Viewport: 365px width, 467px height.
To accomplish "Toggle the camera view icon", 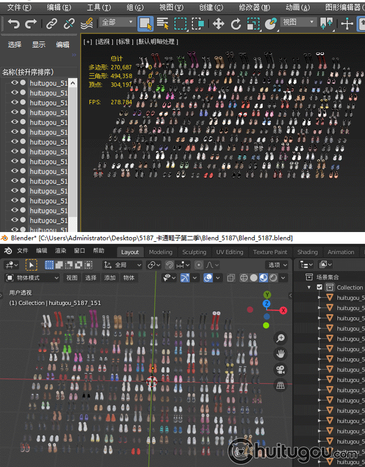I will point(280,370).
